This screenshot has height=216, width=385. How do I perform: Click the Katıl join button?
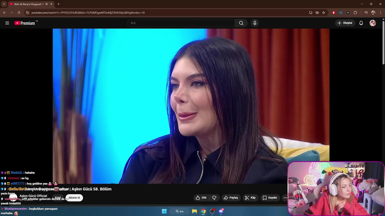tap(58, 198)
